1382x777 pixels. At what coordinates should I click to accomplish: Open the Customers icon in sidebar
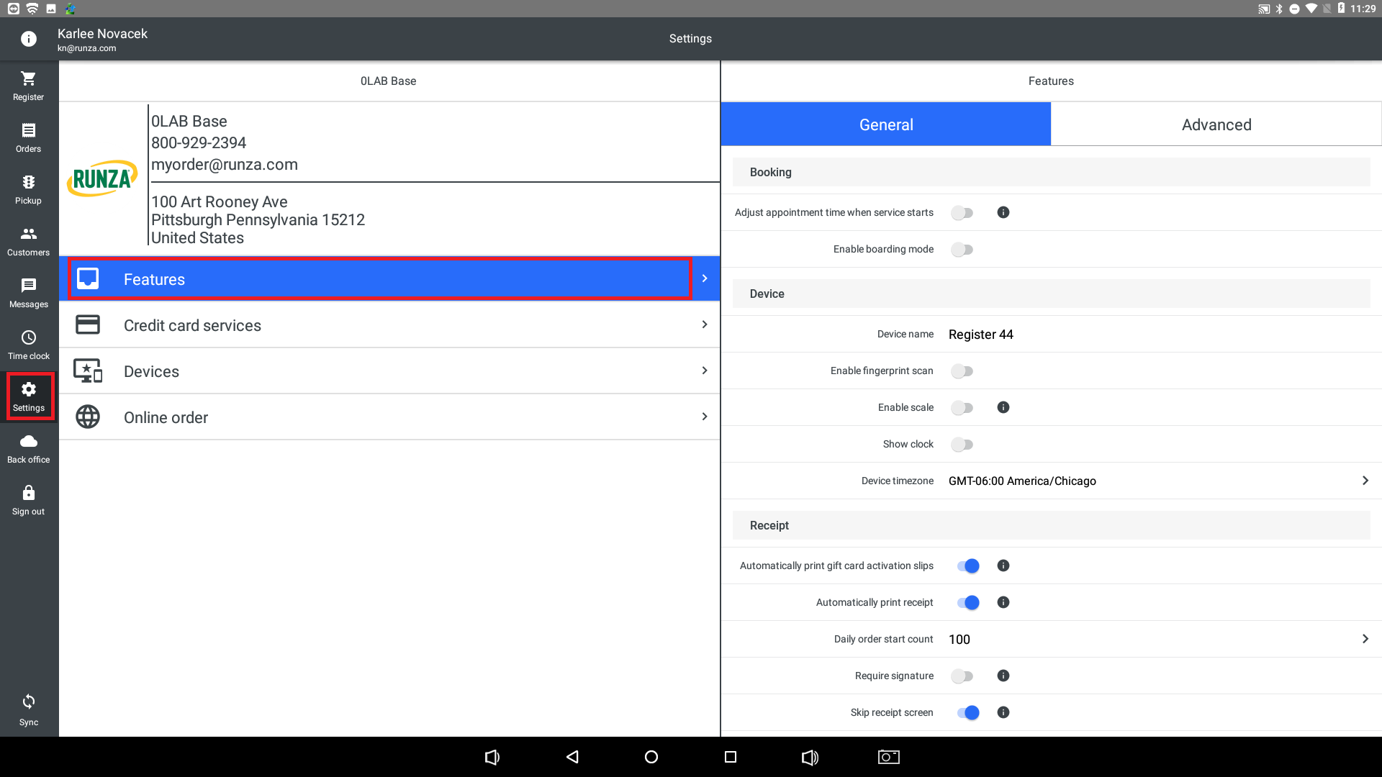28,234
